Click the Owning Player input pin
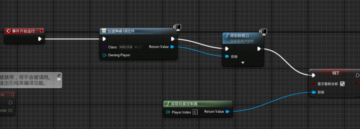 104,55
